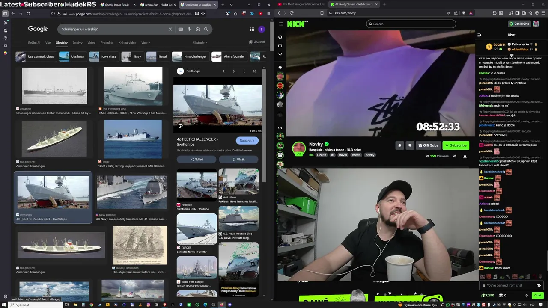
Task: Close the Swiftships image preview panel
Action: pyautogui.click(x=254, y=71)
